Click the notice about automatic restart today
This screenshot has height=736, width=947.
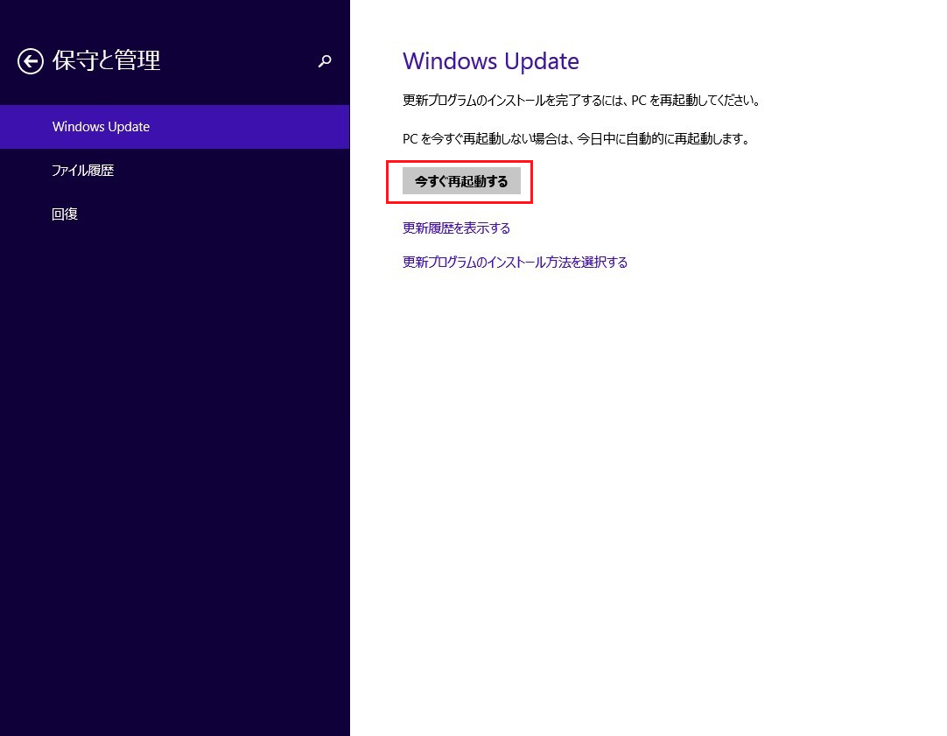[x=576, y=139]
